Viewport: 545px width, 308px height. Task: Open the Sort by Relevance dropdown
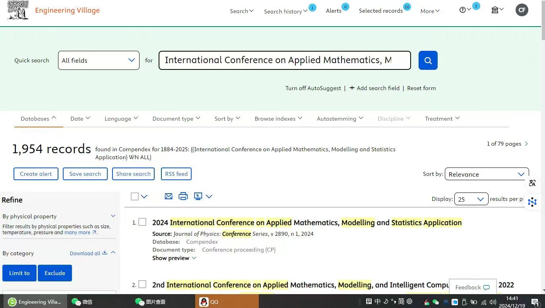tap(486, 174)
